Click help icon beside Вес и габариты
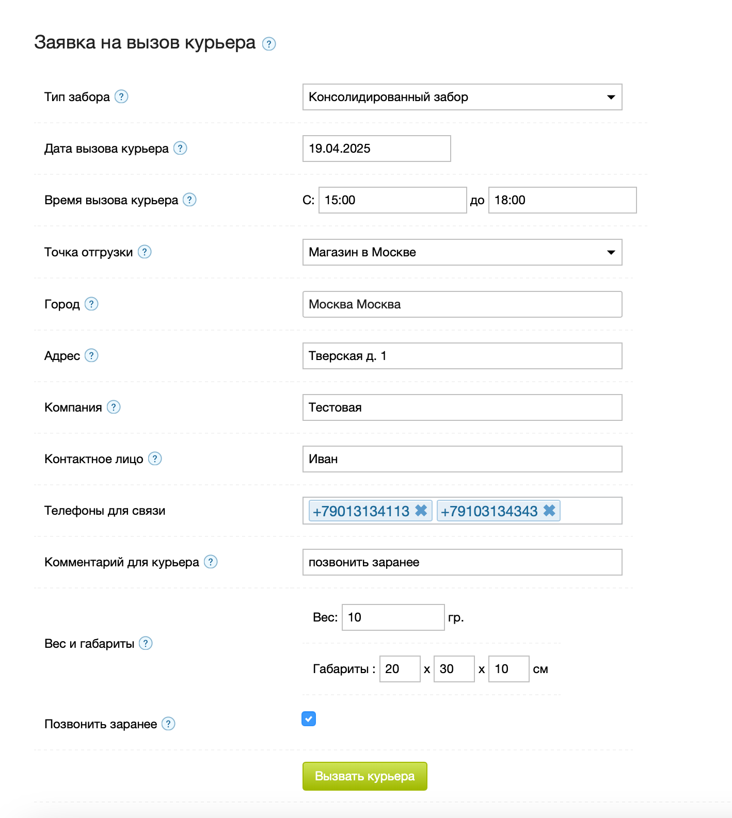The width and height of the screenshot is (732, 818). (146, 643)
